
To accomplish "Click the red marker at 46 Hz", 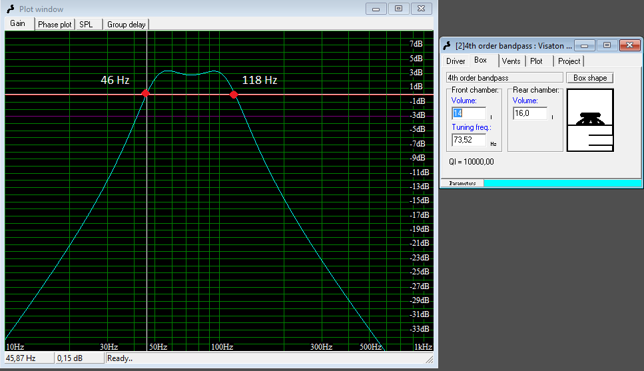I will point(145,94).
